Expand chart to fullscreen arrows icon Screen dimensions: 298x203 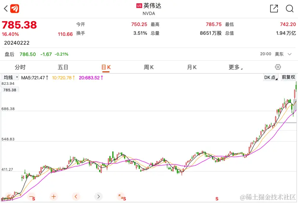tap(121, 196)
